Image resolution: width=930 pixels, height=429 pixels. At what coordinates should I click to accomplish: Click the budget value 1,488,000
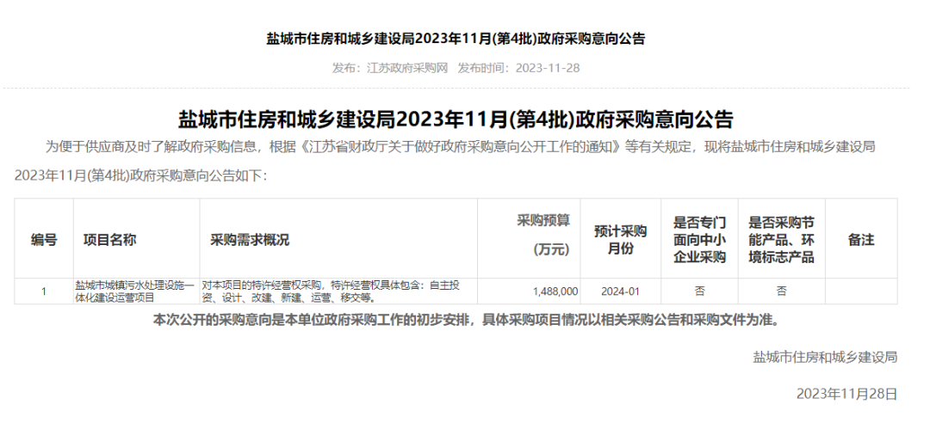[x=555, y=291]
